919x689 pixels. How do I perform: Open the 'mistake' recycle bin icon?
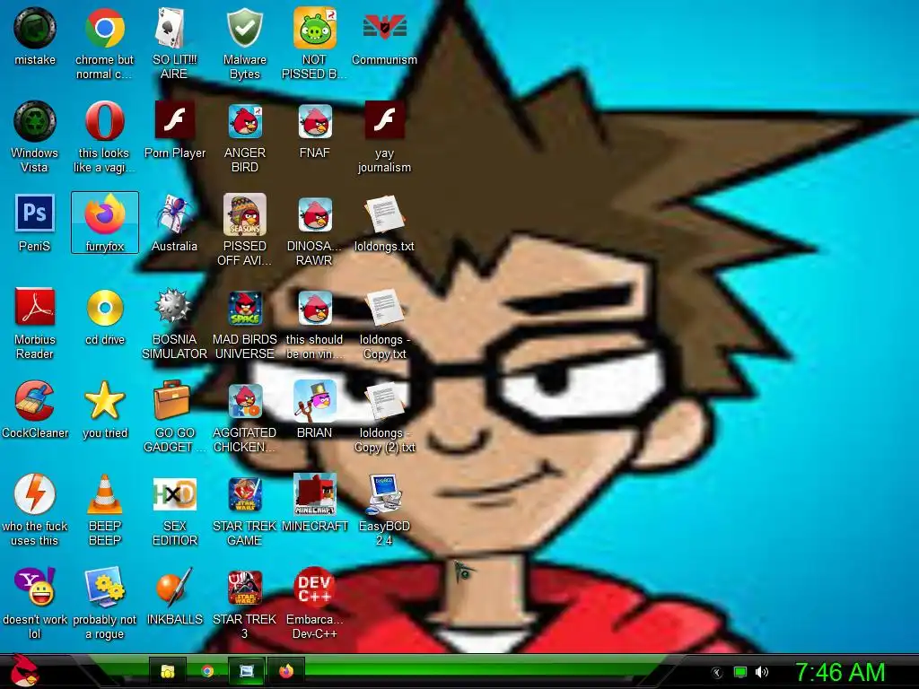(35, 28)
